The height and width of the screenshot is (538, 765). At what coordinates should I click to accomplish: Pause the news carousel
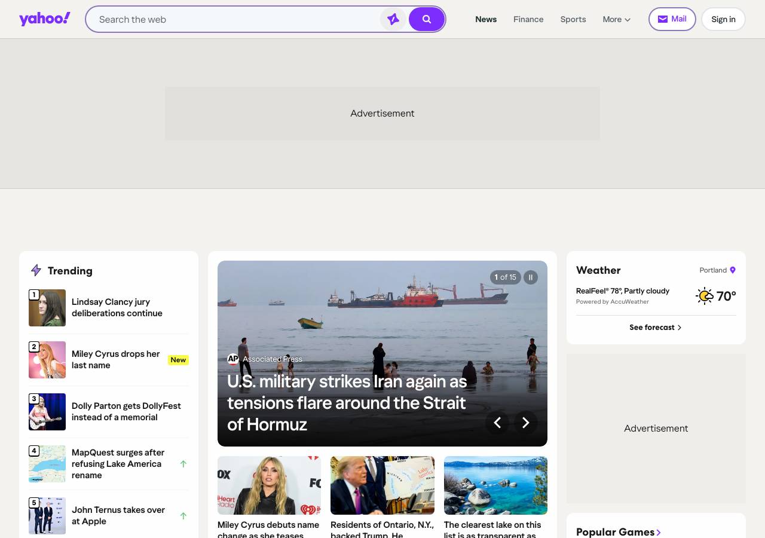coord(530,277)
